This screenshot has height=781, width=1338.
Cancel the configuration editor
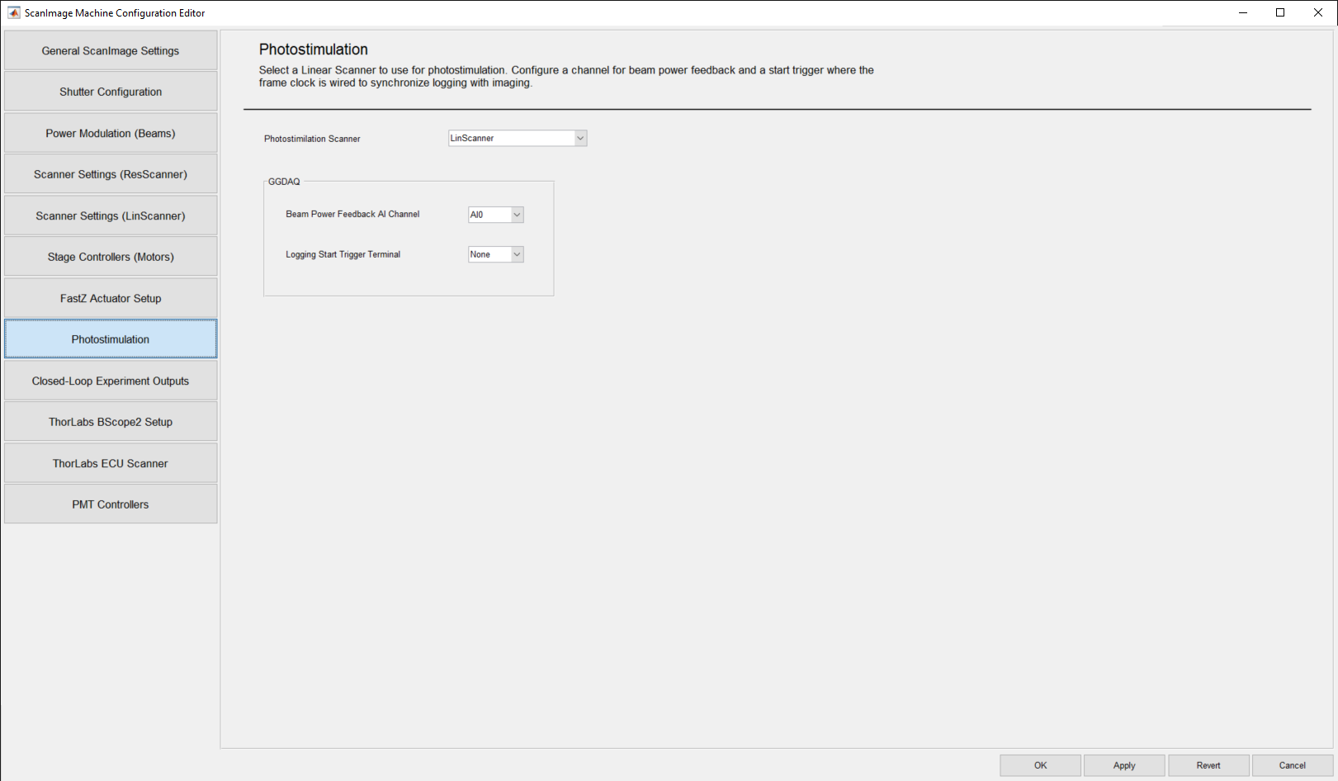pyautogui.click(x=1293, y=765)
